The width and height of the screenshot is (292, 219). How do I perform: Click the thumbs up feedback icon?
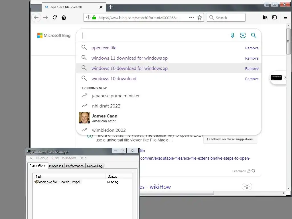pyautogui.click(x=249, y=171)
